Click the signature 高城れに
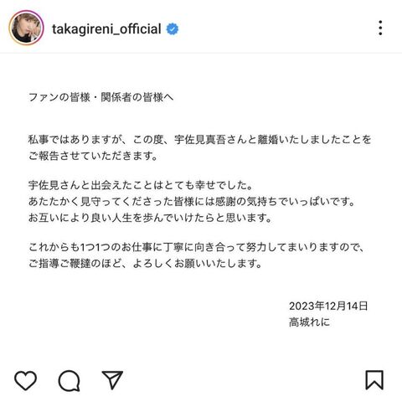Image resolution: width=402 pixels, height=402 pixels. click(x=309, y=322)
